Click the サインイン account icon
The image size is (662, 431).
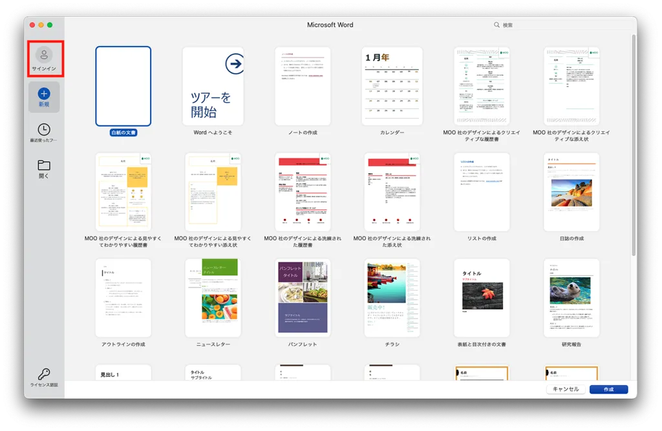pyautogui.click(x=44, y=55)
